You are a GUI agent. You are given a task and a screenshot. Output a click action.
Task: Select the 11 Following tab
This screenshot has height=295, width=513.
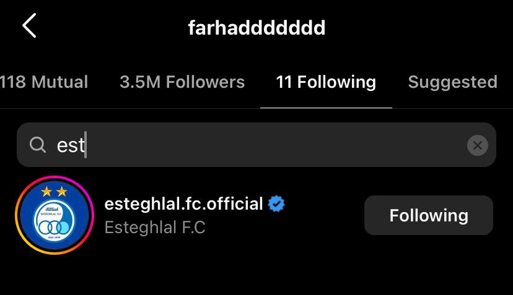pyautogui.click(x=326, y=82)
